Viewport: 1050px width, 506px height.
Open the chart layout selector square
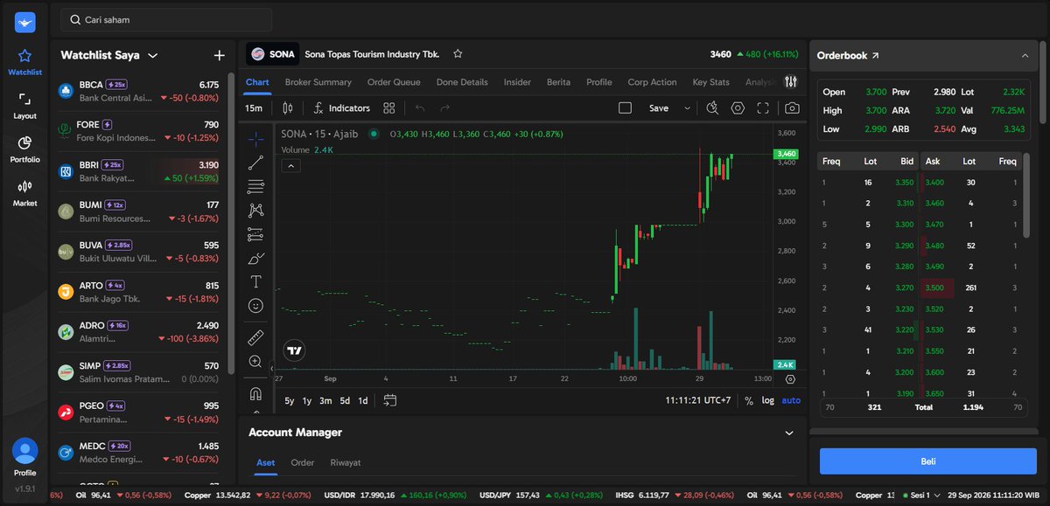pyautogui.click(x=625, y=108)
